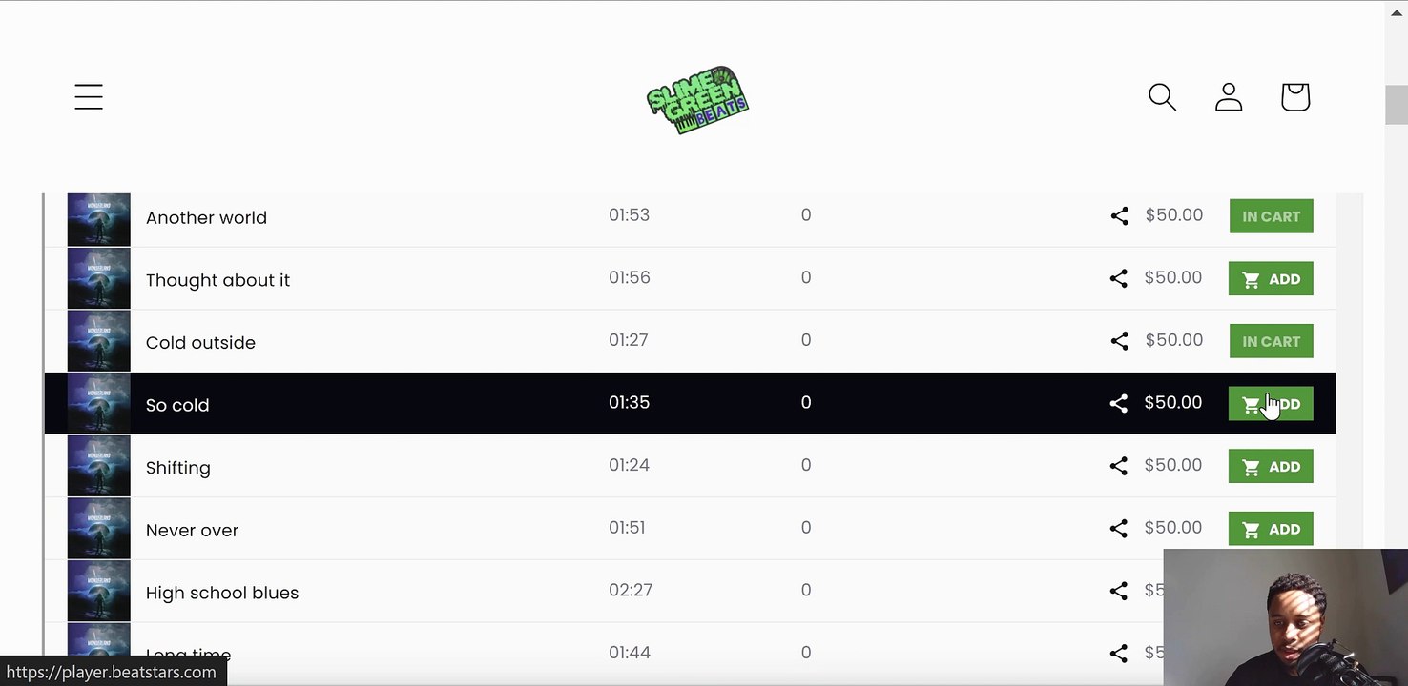This screenshot has height=686, width=1408.
Task: Add Thought about it to cart
Action: [1271, 279]
